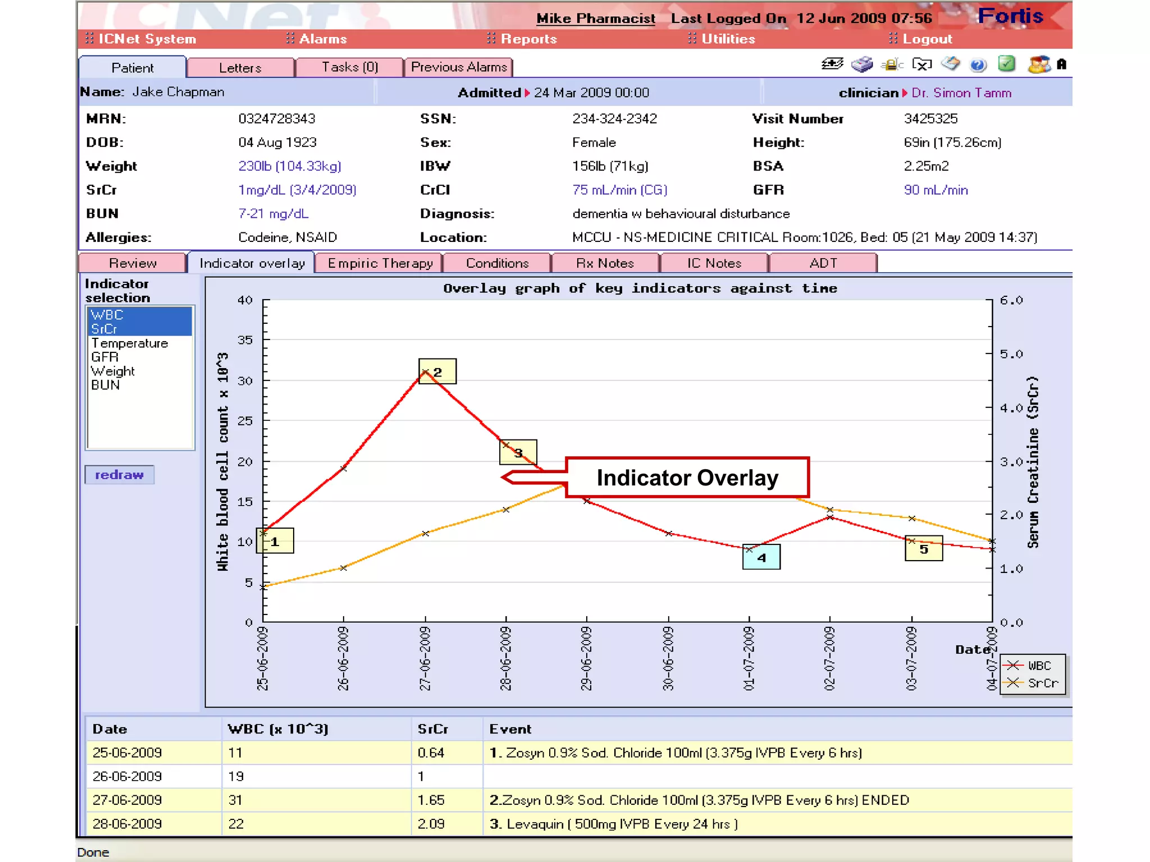Click the Date column header

pos(154,729)
